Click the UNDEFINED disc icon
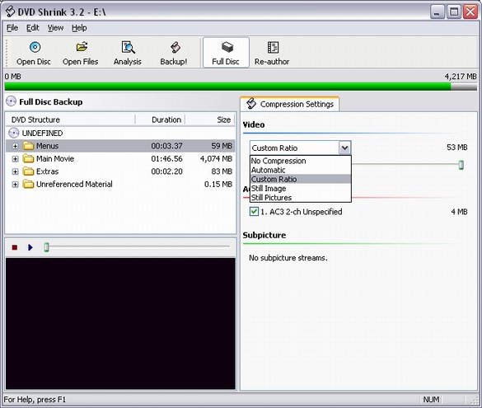This screenshot has width=482, height=408. (14, 133)
